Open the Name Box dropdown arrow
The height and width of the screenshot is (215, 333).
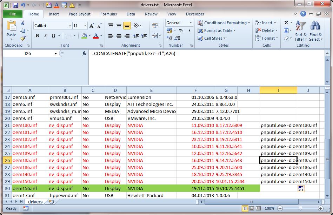point(55,54)
